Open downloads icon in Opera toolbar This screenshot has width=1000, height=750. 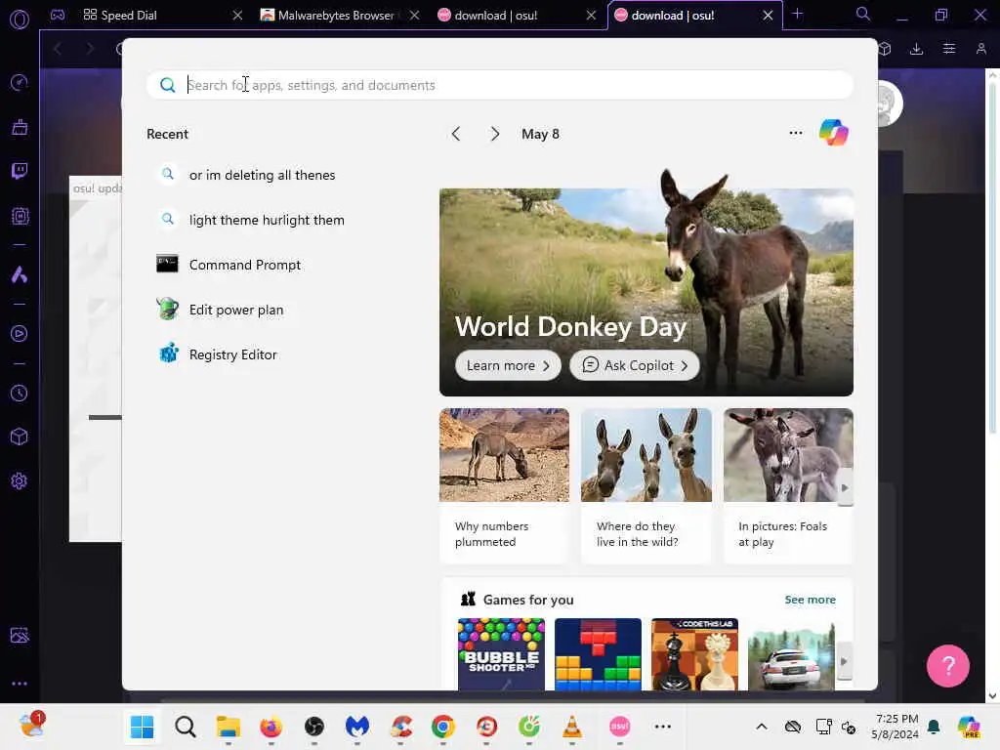916,49
